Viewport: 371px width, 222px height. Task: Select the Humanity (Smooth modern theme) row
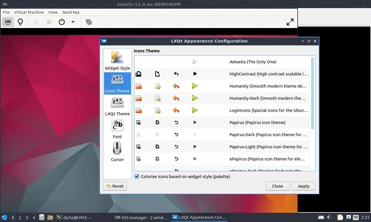[x=222, y=86]
